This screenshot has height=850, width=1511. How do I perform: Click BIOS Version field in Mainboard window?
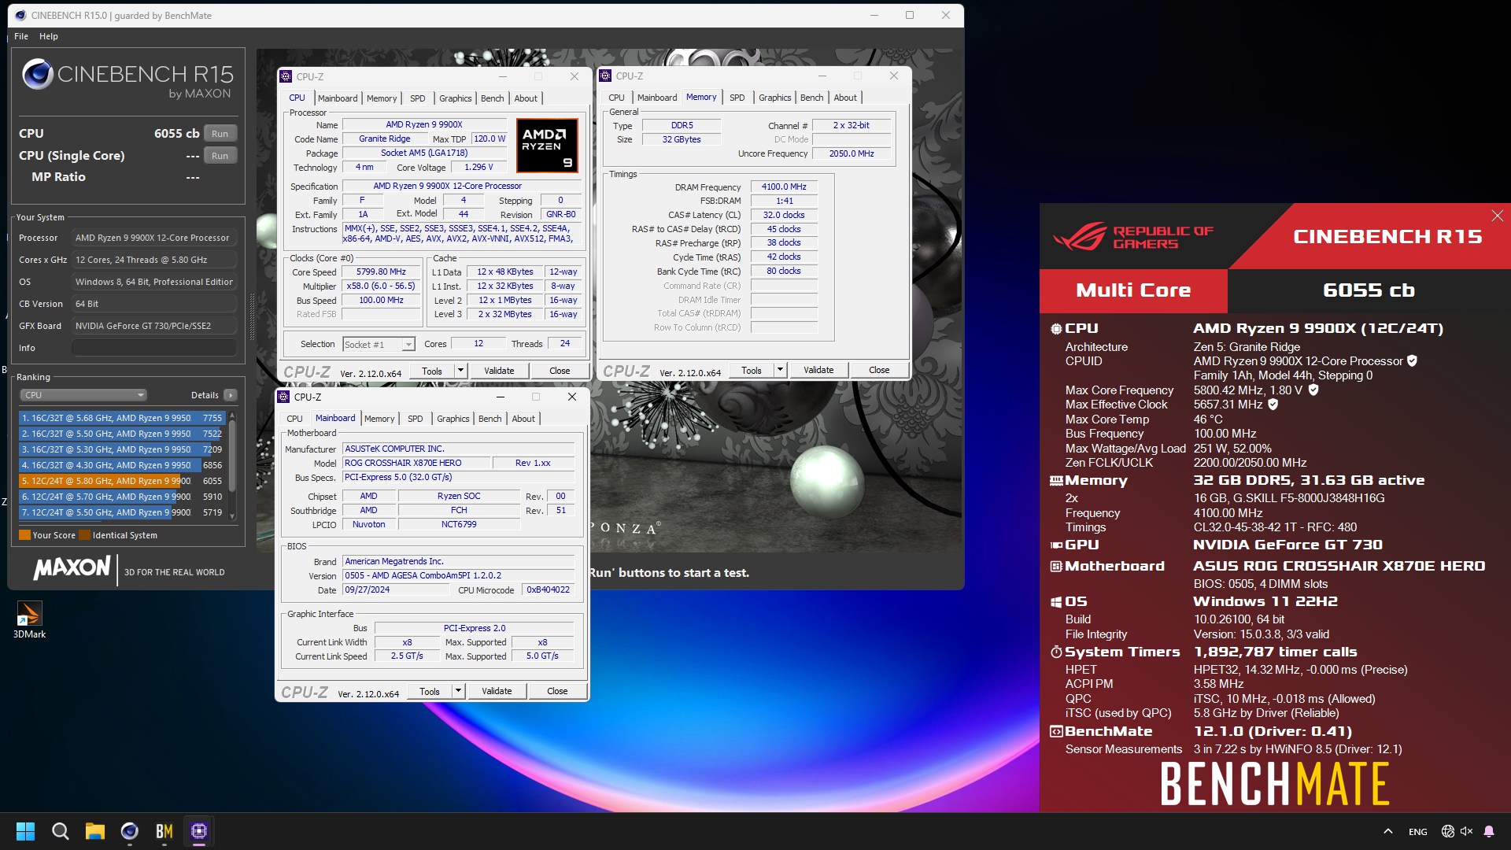tap(458, 575)
